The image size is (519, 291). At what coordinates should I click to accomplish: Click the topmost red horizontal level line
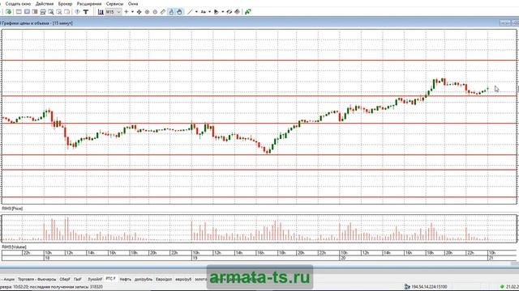[259, 61]
